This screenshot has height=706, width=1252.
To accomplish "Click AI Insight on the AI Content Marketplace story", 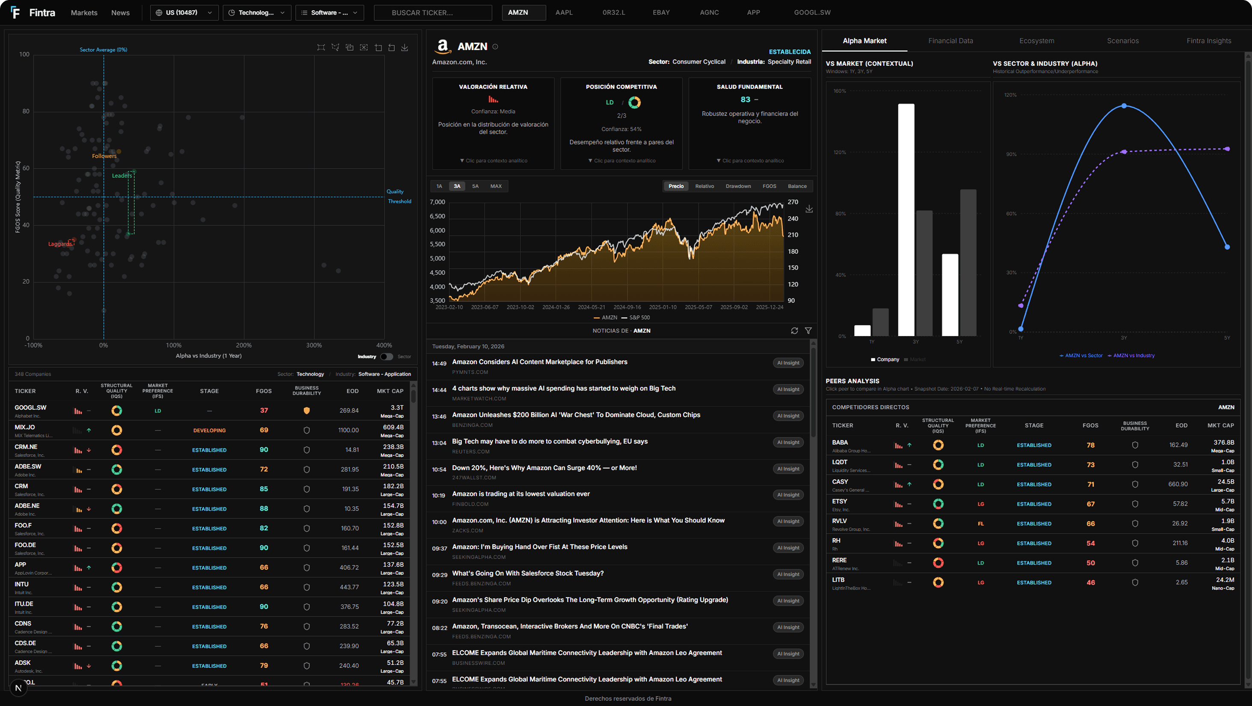I will pyautogui.click(x=788, y=363).
